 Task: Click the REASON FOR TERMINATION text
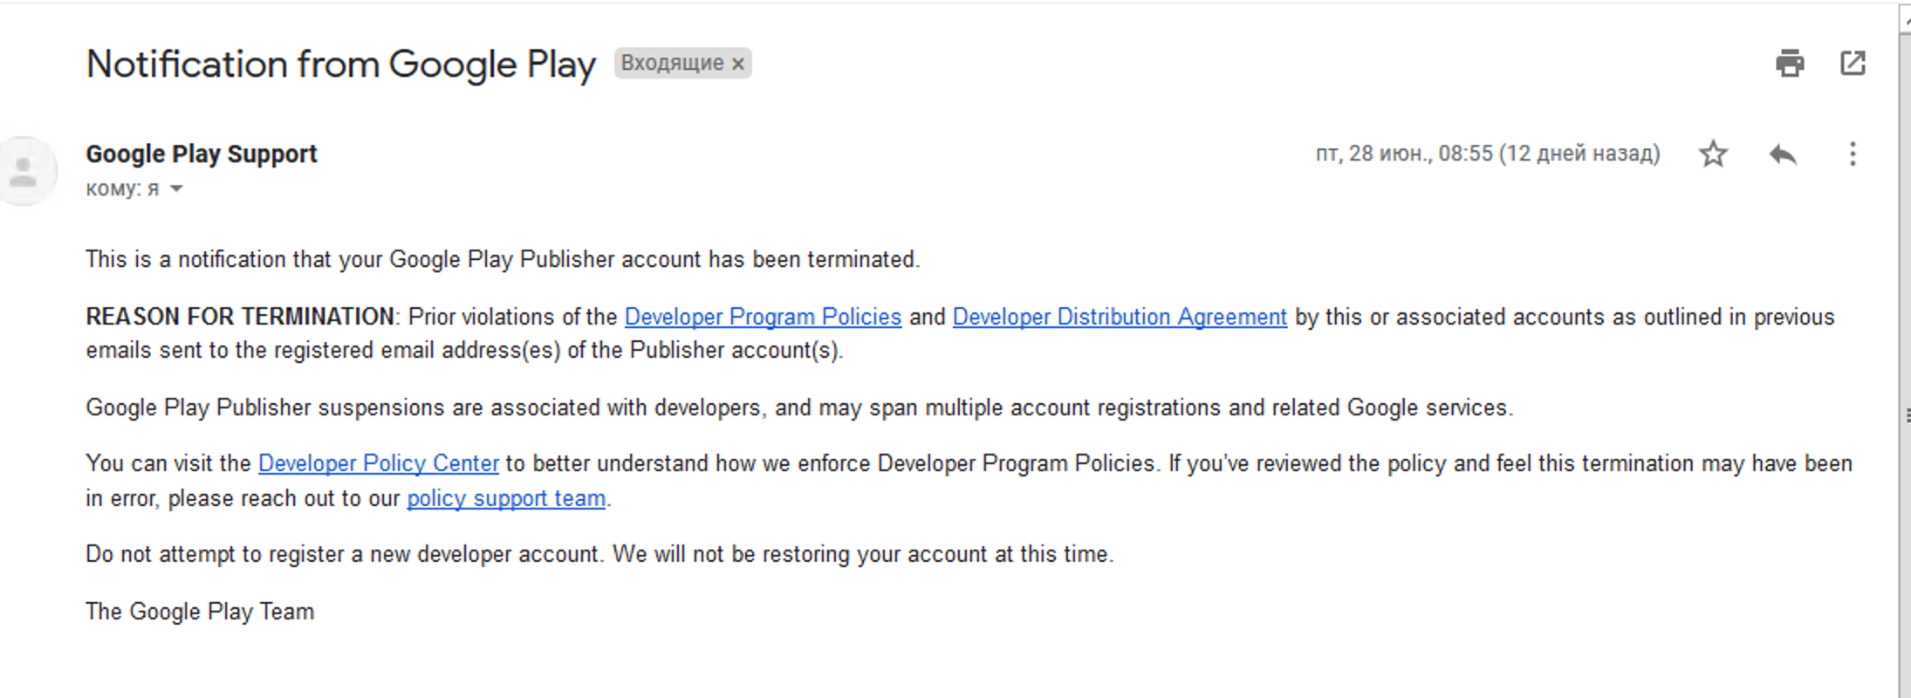point(240,317)
